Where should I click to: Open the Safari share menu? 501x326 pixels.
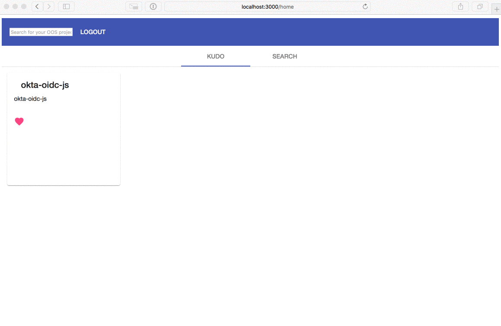coord(460,6)
